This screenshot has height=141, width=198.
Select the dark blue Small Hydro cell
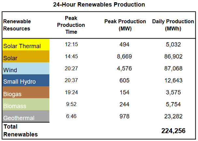click(25, 81)
